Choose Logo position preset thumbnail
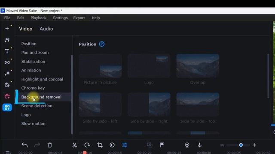This screenshot has height=154, width=275. [x=149, y=66]
